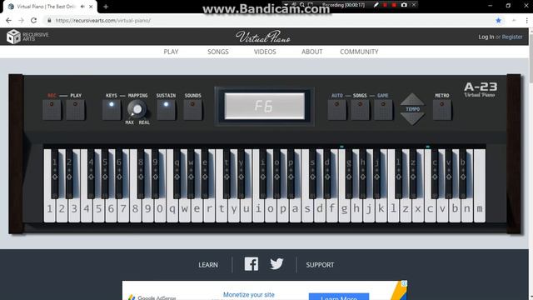Open Facebook page icon

tap(252, 264)
